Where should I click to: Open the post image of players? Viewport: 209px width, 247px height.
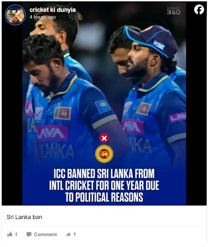pyautogui.click(x=104, y=104)
